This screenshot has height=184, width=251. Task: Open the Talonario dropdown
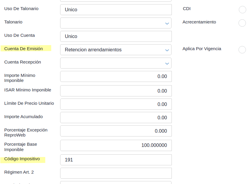[x=116, y=23]
